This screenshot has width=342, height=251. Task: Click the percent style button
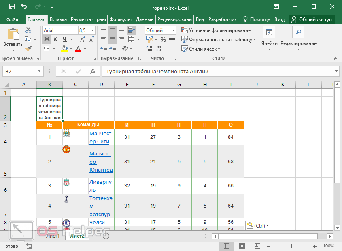click(x=163, y=39)
